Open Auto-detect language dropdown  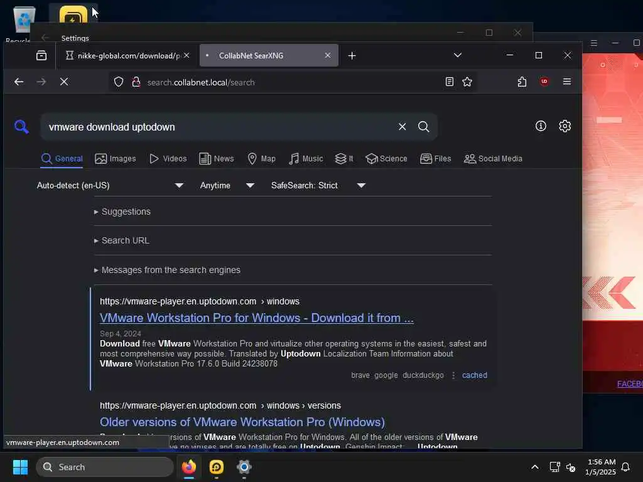point(110,185)
